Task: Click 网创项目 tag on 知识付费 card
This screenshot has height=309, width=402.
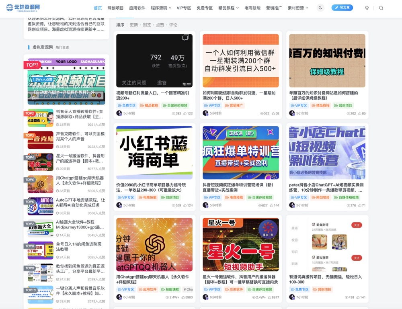Action: (x=343, y=106)
